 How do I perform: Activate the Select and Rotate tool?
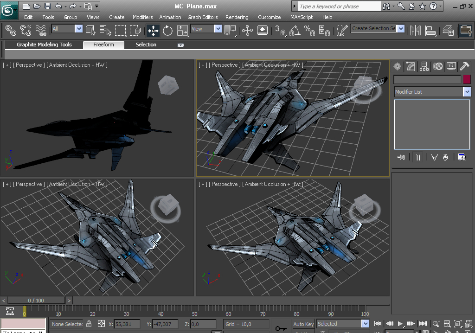[x=167, y=31]
